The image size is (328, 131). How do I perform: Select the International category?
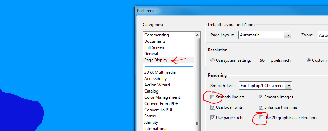point(156,128)
